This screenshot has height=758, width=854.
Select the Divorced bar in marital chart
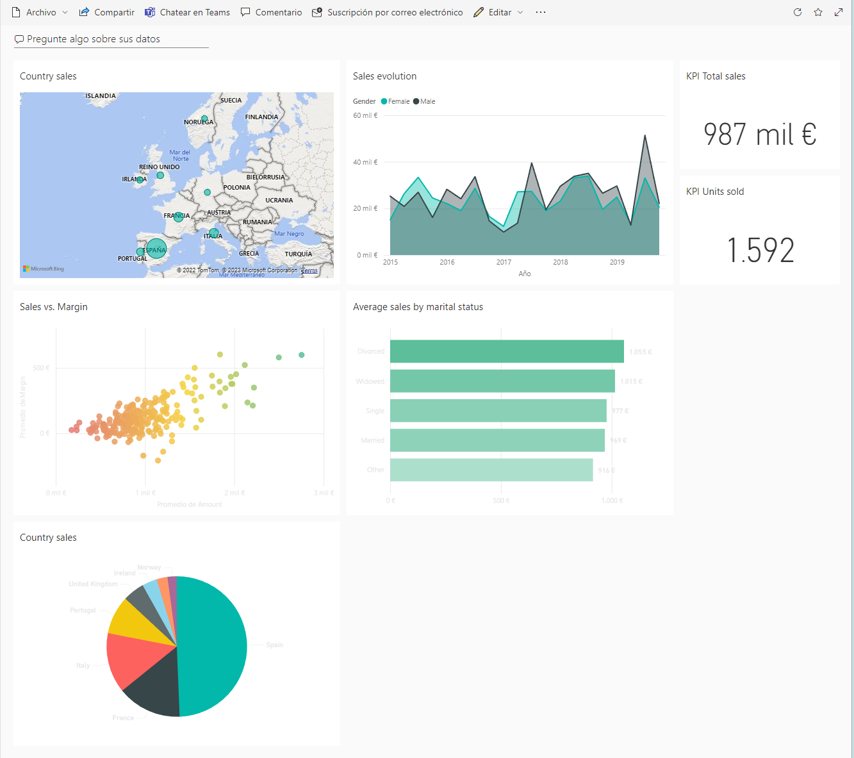pyautogui.click(x=506, y=351)
